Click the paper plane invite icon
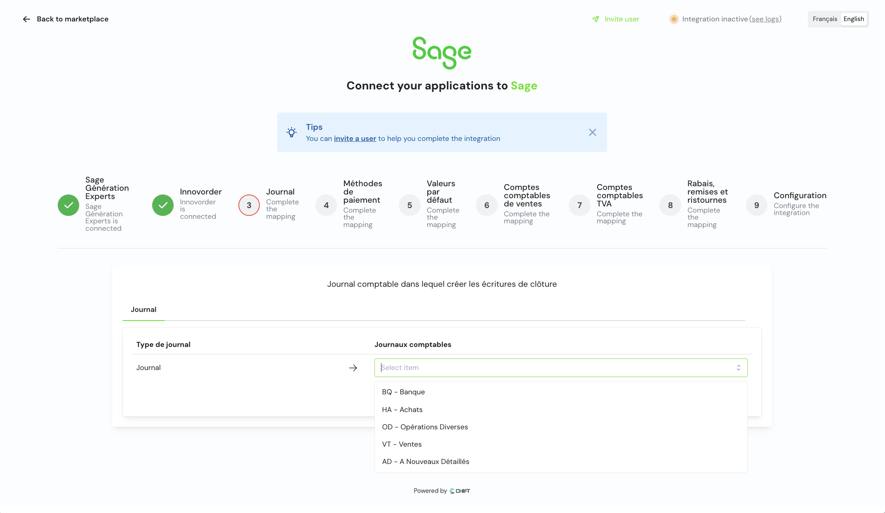Image resolution: width=885 pixels, height=513 pixels. [595, 19]
